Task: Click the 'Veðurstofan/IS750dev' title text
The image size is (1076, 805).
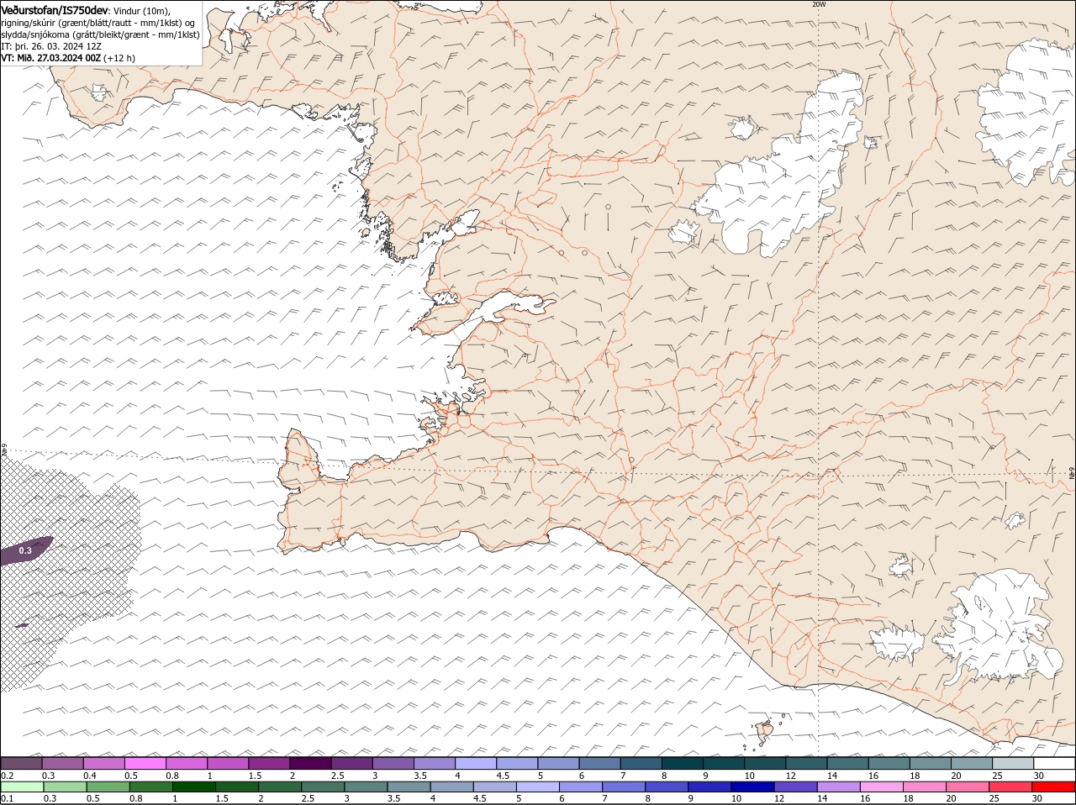Action: pos(55,9)
